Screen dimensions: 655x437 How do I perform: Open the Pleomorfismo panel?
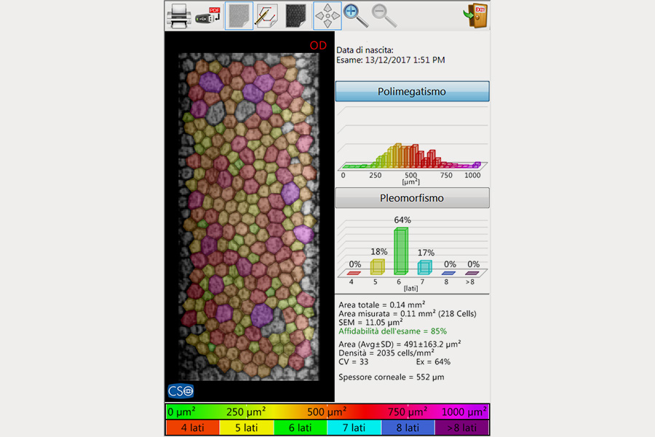[x=413, y=198]
